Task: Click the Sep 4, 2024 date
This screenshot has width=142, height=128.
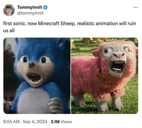Action: [x=35, y=122]
